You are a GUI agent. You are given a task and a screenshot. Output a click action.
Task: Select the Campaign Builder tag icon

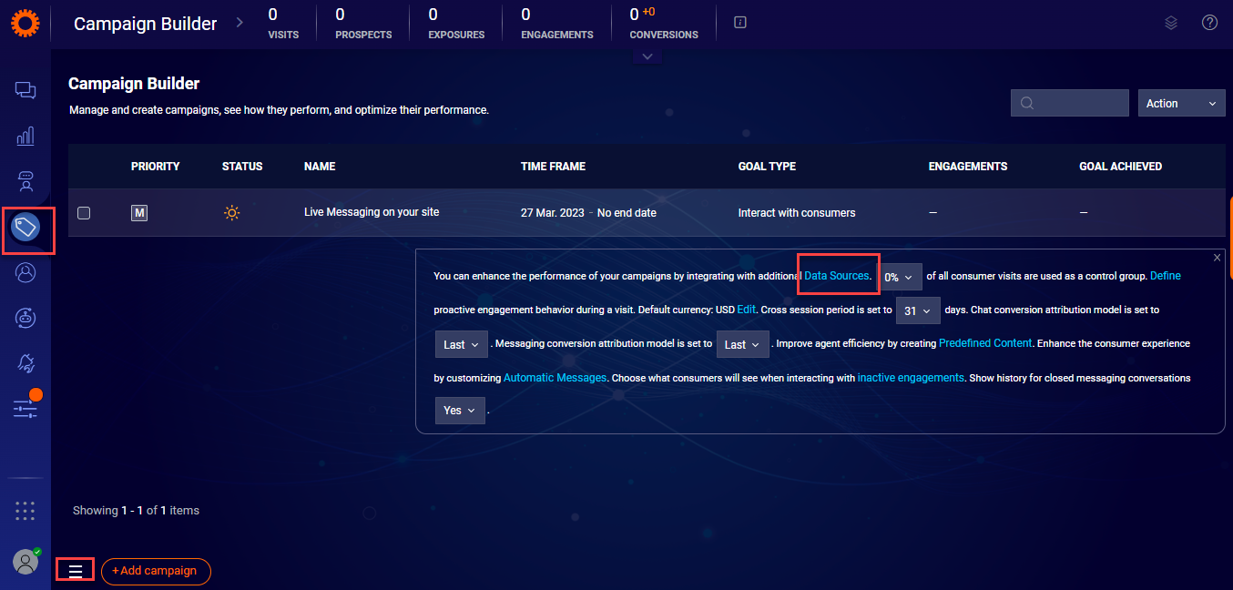[25, 227]
